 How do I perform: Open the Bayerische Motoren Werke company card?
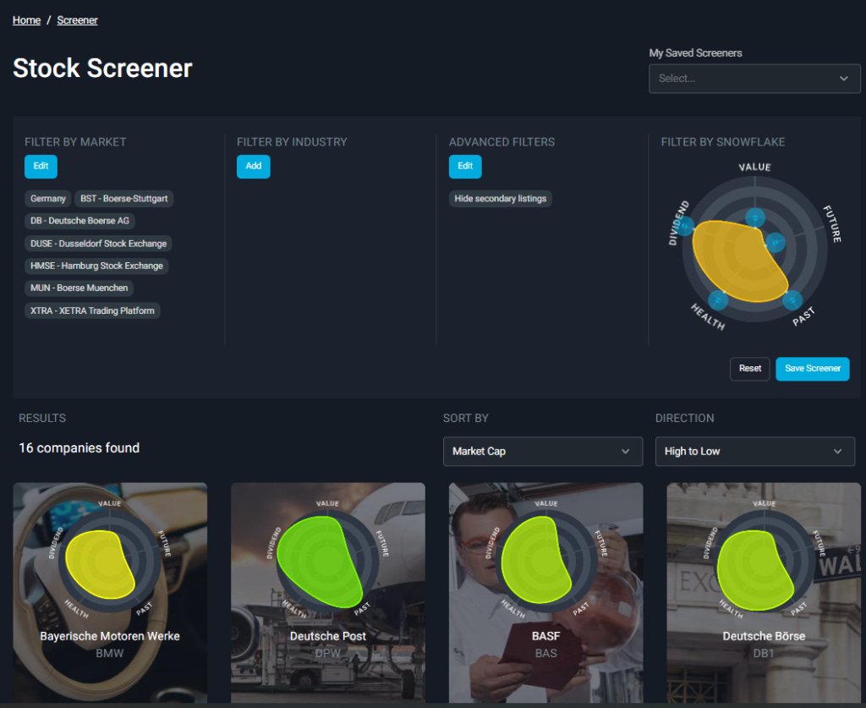pyautogui.click(x=110, y=593)
